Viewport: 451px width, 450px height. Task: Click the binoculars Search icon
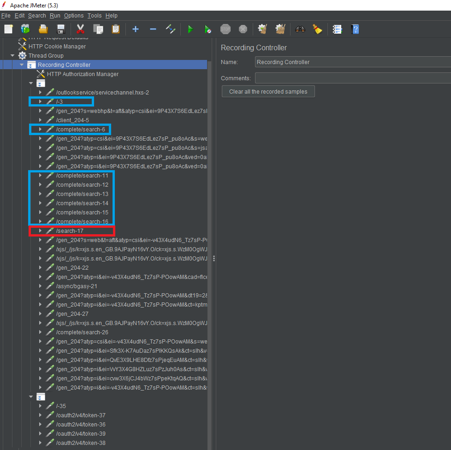[x=300, y=29]
